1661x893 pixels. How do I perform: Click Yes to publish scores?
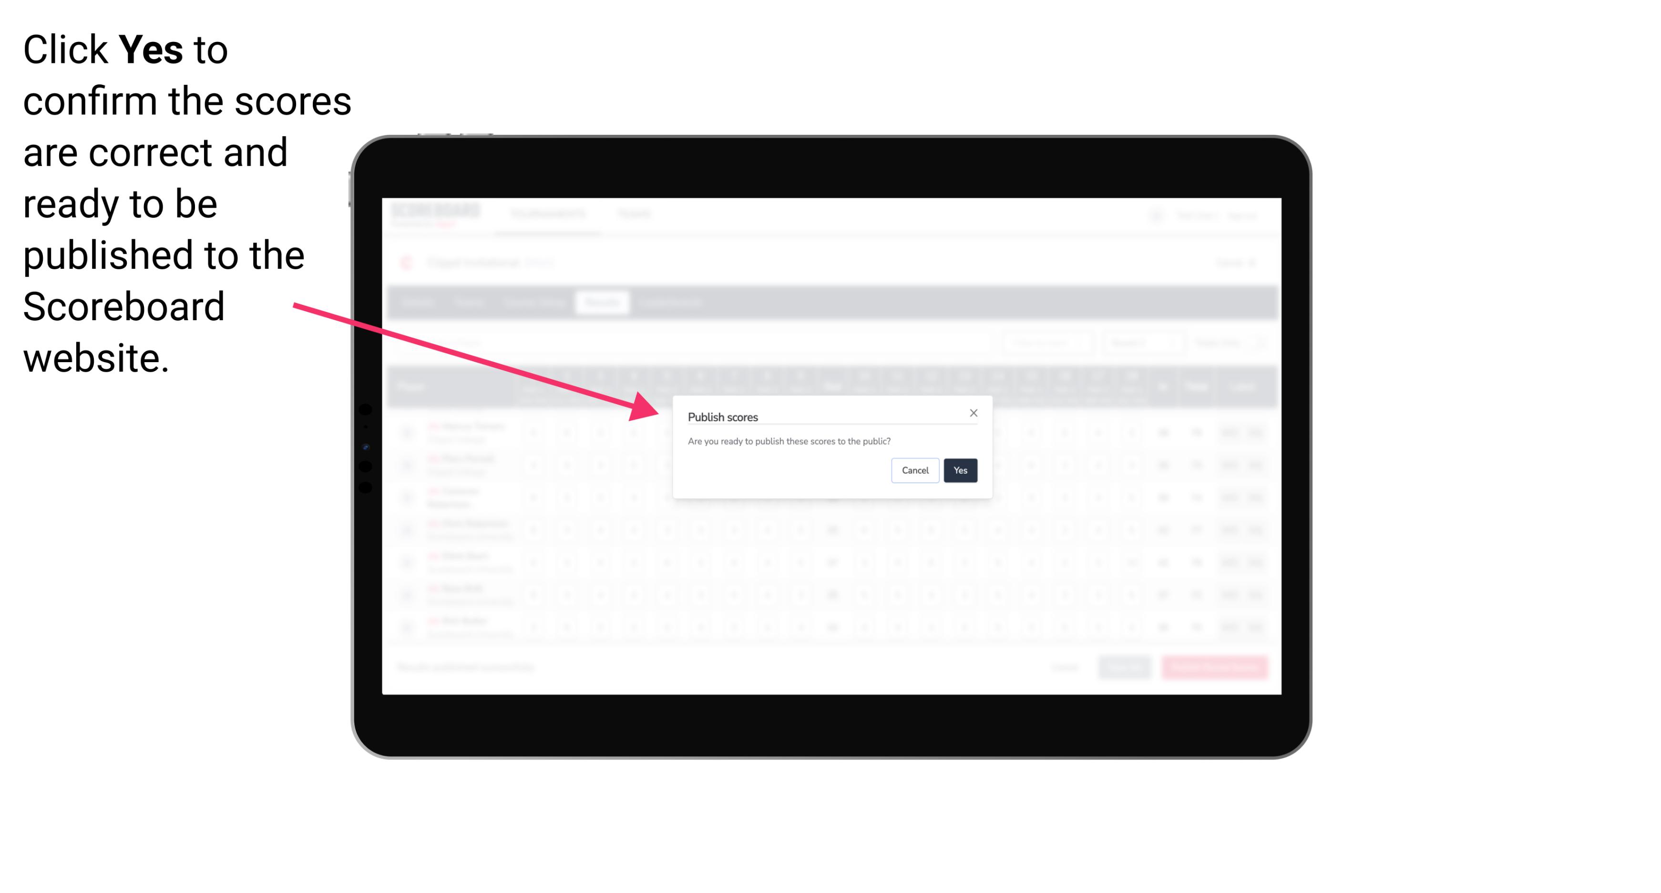(959, 469)
